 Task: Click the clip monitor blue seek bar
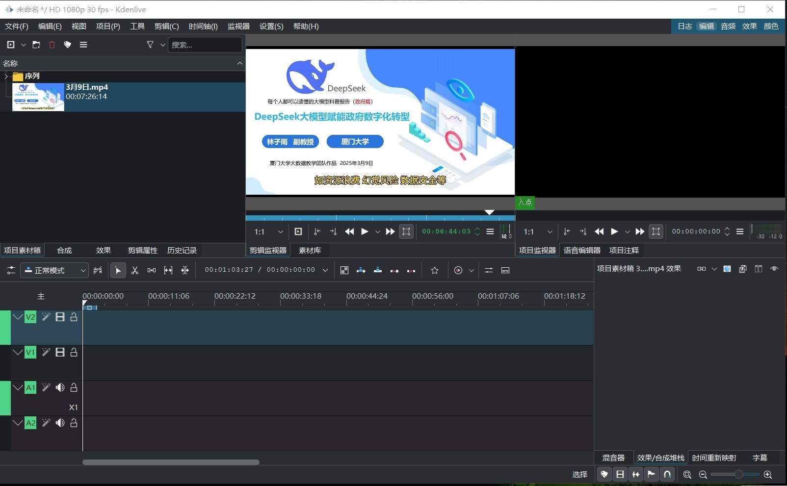point(380,218)
